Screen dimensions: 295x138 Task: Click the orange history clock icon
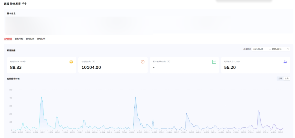pyautogui.click(x=143, y=62)
